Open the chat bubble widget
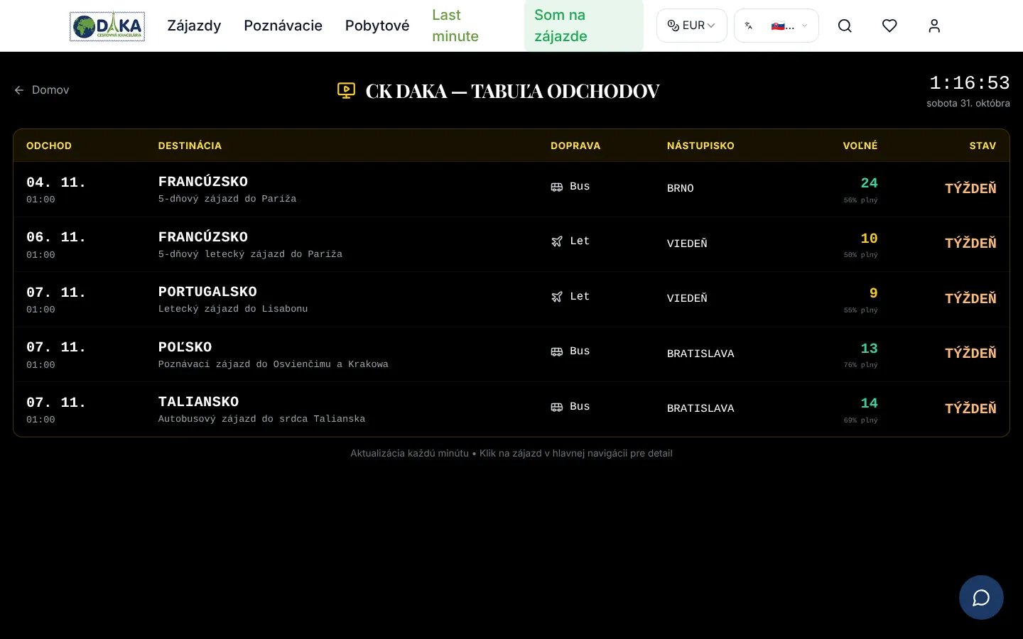The height and width of the screenshot is (639, 1023). coord(981,597)
